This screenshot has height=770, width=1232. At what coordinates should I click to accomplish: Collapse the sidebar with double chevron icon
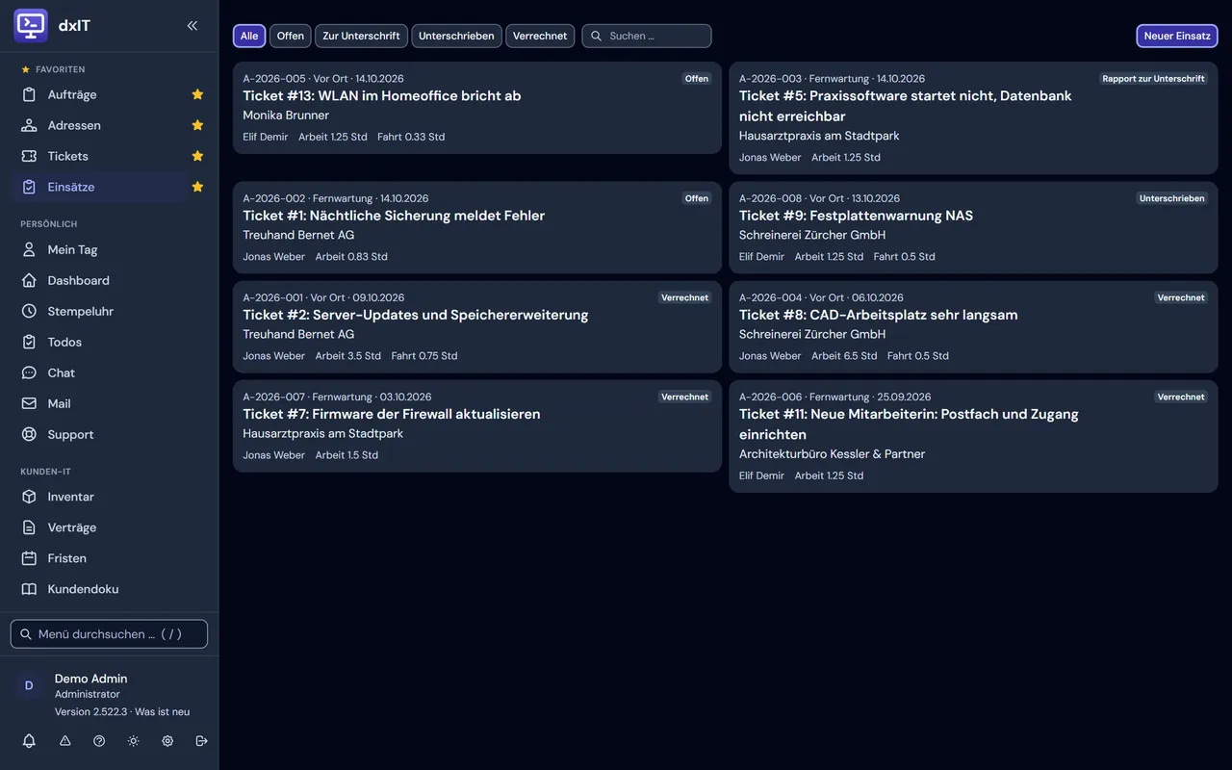pyautogui.click(x=192, y=26)
